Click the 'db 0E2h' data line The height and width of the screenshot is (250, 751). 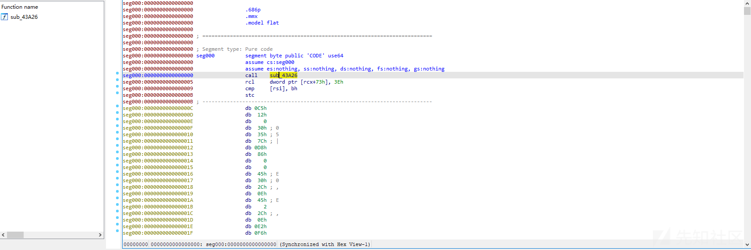256,226
